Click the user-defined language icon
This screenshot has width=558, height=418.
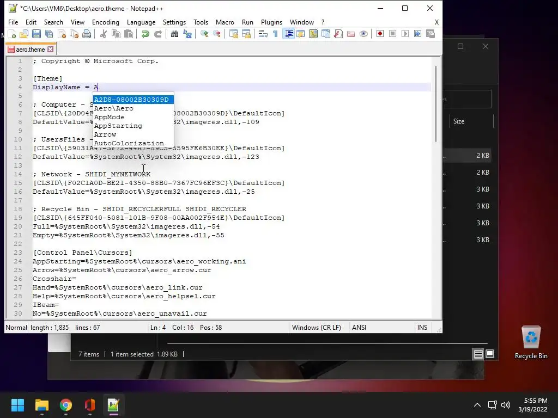pos(301,34)
